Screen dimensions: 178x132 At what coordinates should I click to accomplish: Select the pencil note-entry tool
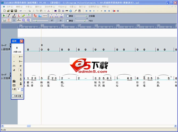coord(9,16)
